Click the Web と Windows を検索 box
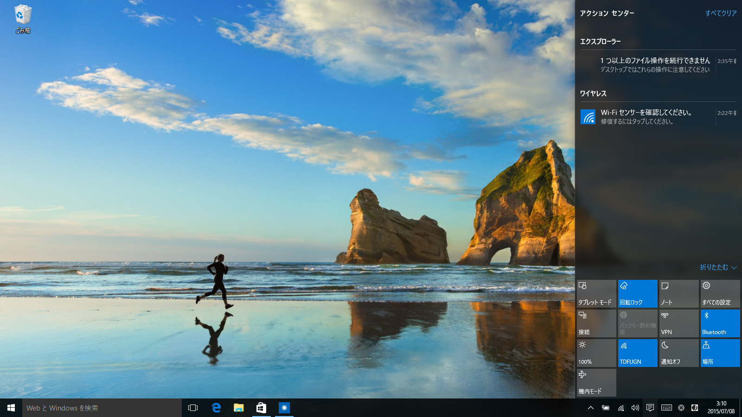 pyautogui.click(x=102, y=408)
